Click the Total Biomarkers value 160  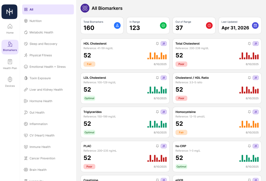coord(89,28)
